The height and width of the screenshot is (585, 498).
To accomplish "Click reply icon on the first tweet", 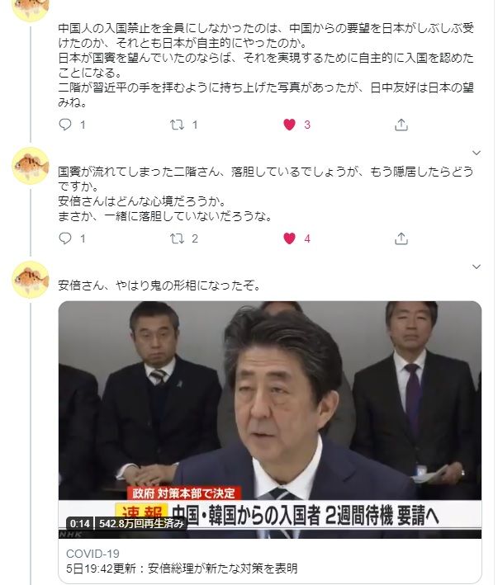I will coord(65,125).
